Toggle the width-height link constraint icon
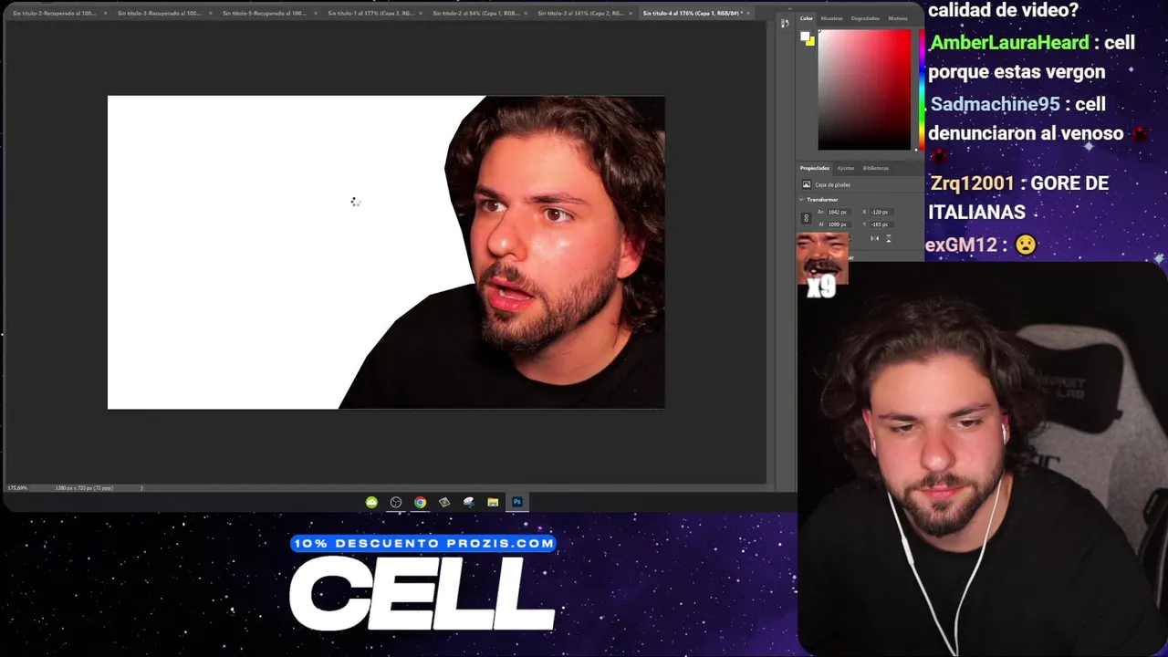 (806, 218)
